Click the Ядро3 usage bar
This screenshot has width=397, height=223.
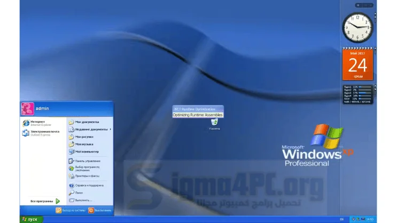click(365, 93)
